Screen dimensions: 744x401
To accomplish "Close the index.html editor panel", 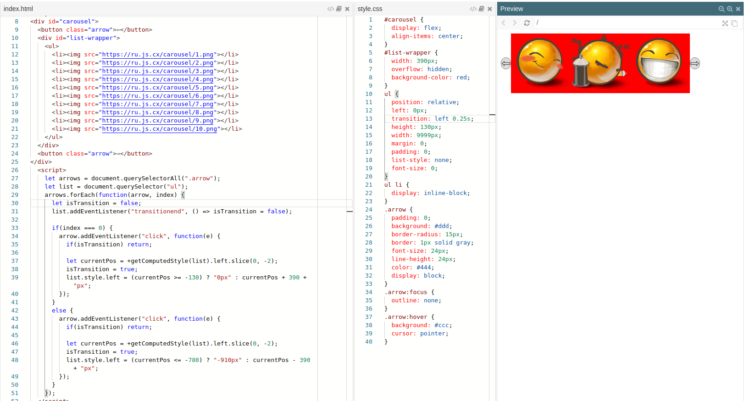I will (x=347, y=9).
